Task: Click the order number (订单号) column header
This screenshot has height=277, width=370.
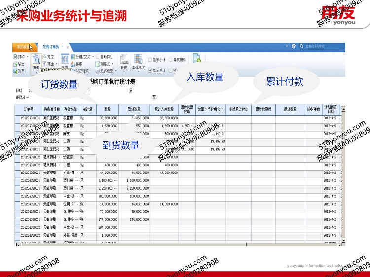Action: 29,109
